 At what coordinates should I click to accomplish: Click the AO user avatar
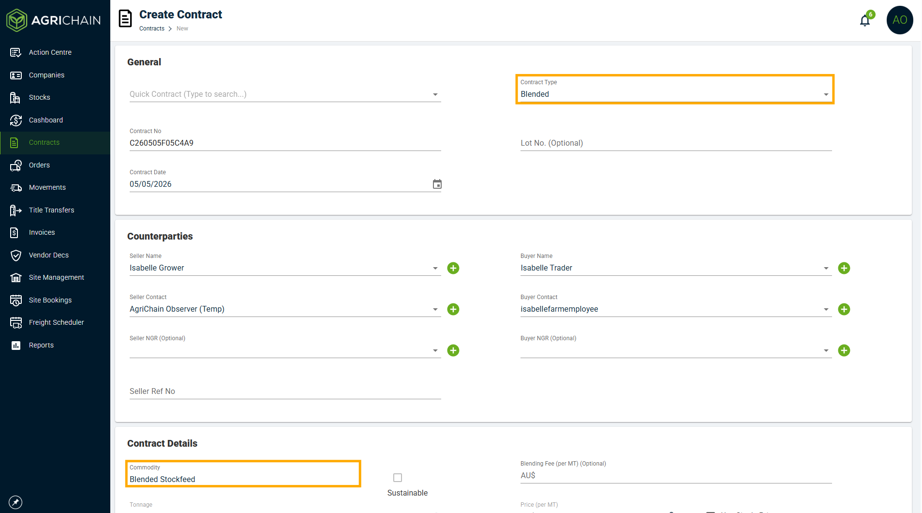[x=900, y=20]
